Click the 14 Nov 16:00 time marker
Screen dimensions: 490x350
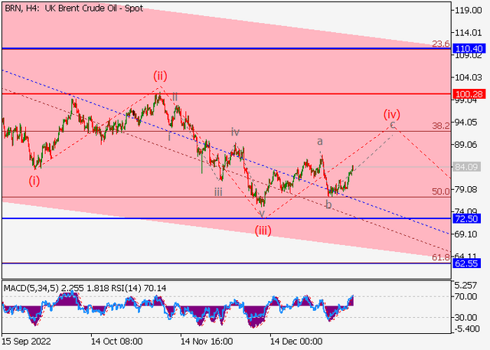coord(206,342)
